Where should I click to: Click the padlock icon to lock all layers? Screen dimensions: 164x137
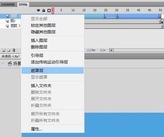point(44,10)
